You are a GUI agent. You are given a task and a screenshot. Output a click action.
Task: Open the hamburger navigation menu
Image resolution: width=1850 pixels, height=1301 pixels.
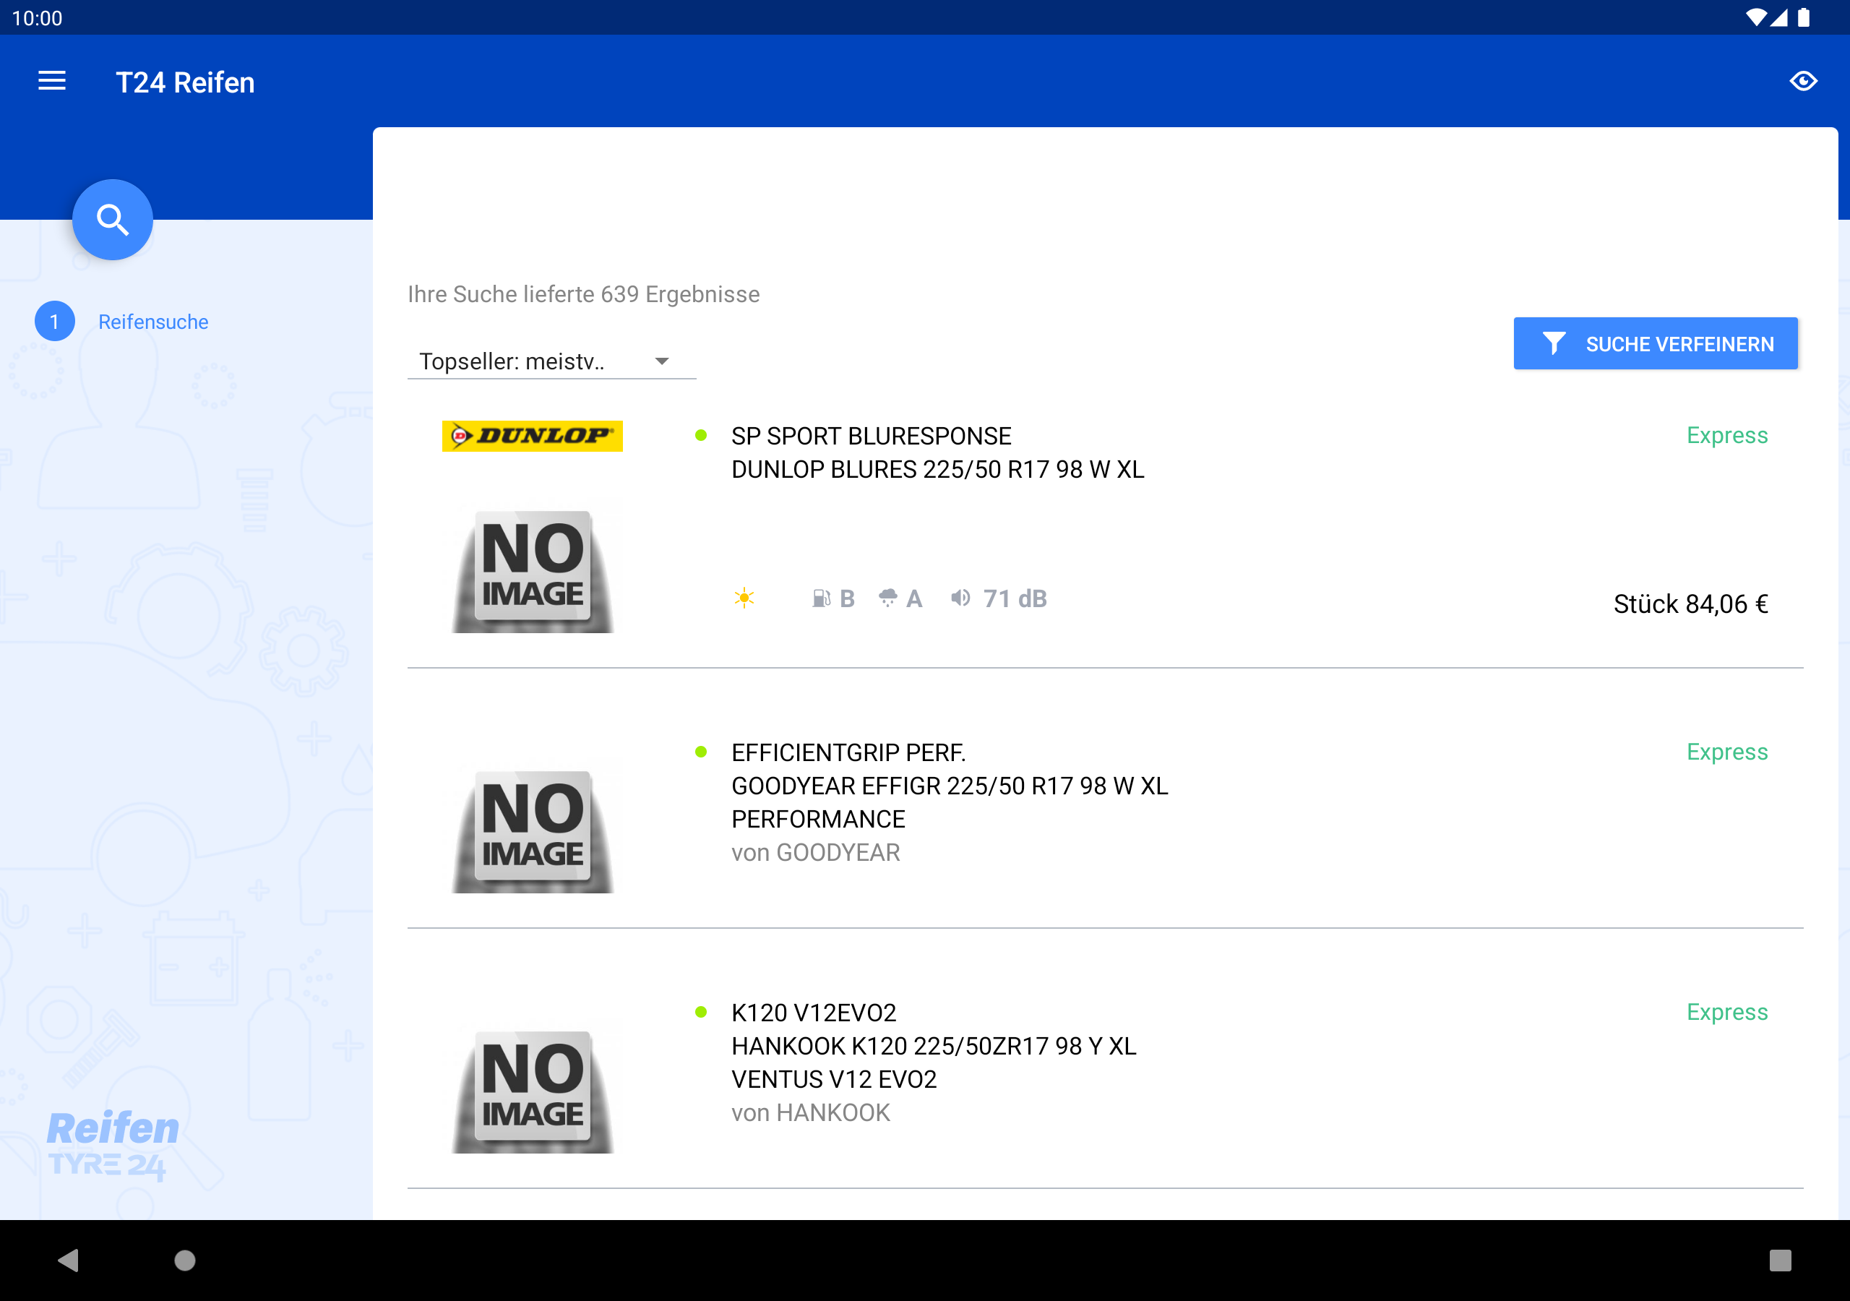tap(51, 82)
